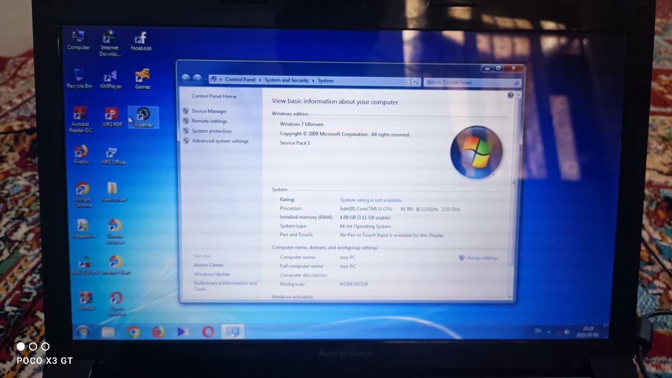Select the Weather desktop shortcut
This screenshot has width=672, height=378.
tap(143, 118)
